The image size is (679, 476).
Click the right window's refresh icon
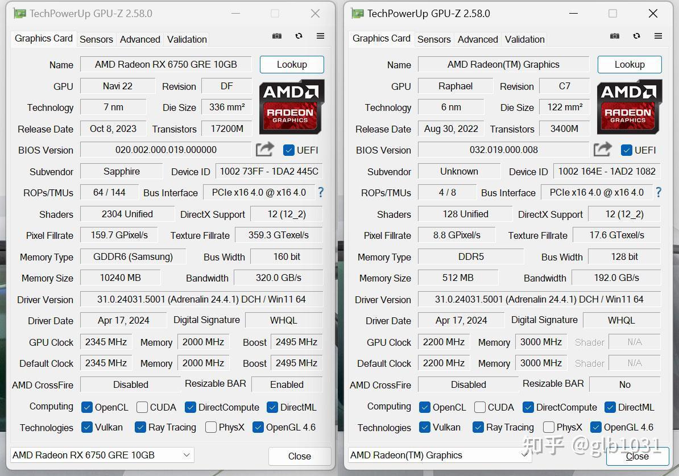pyautogui.click(x=636, y=35)
